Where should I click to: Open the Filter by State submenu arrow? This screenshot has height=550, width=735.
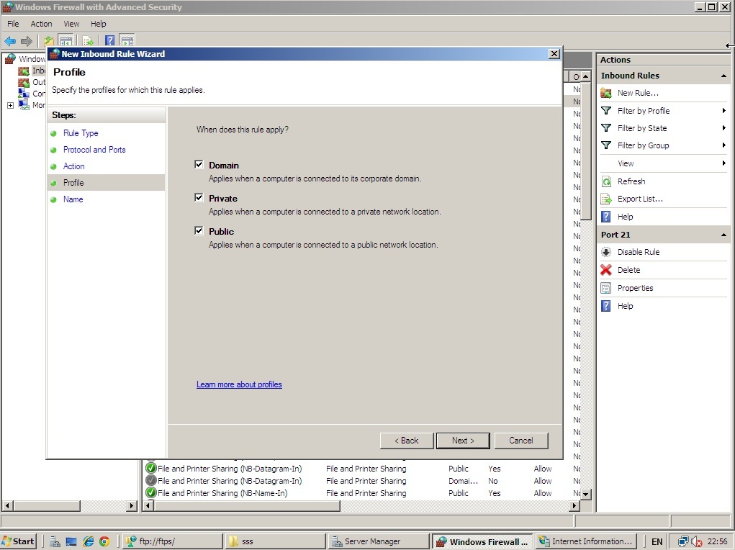723,128
